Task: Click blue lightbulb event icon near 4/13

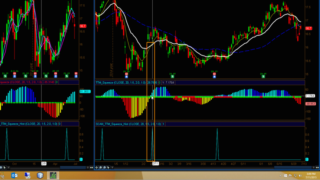Action: tap(214, 76)
